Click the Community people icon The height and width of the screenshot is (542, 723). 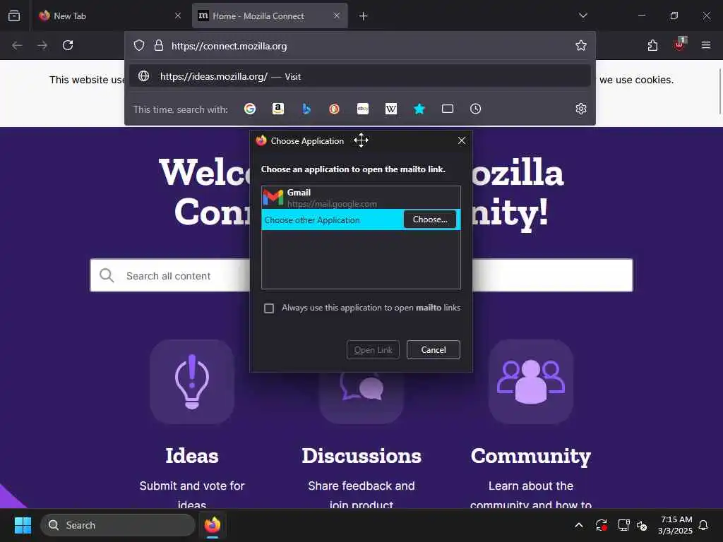[531, 382]
